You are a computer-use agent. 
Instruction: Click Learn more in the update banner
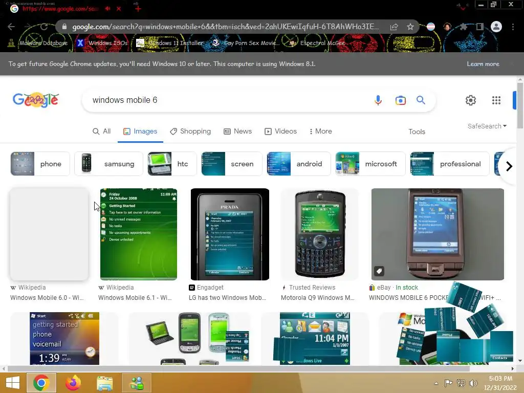pos(483,64)
